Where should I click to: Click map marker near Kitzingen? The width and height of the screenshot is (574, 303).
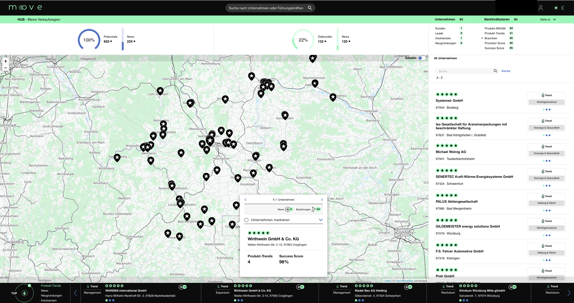[x=256, y=156]
